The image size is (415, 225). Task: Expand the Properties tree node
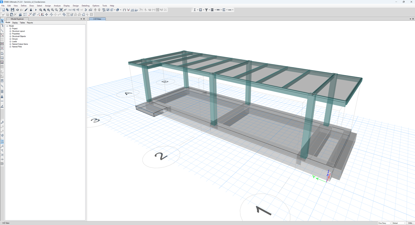[10, 34]
